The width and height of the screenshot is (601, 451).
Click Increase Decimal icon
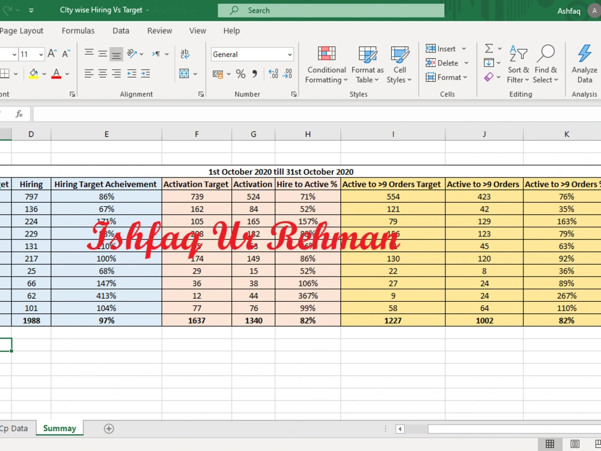pos(273,74)
